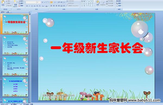The height and width of the screenshot is (105, 163).
Task: Pick the oval shape in shapes gallery
Action: pos(93,1)
